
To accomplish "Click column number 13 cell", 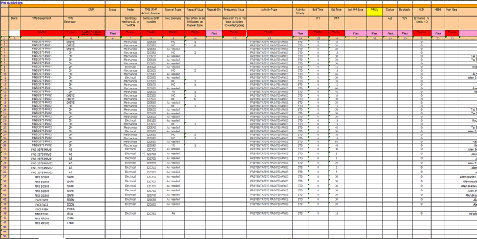I will [x=270, y=38].
